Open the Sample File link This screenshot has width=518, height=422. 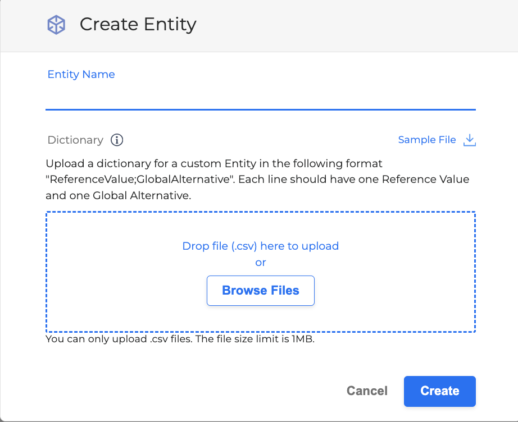427,140
